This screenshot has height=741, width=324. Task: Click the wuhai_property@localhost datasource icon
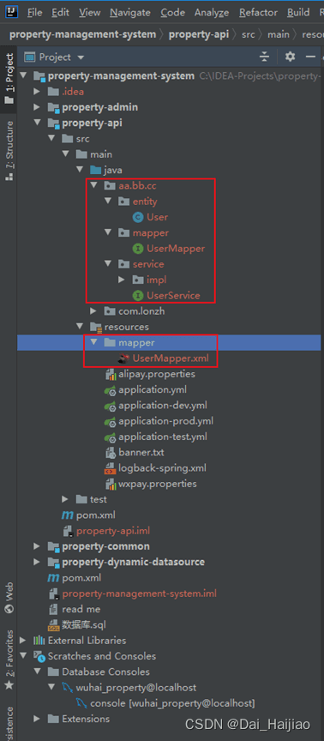pos(68,688)
